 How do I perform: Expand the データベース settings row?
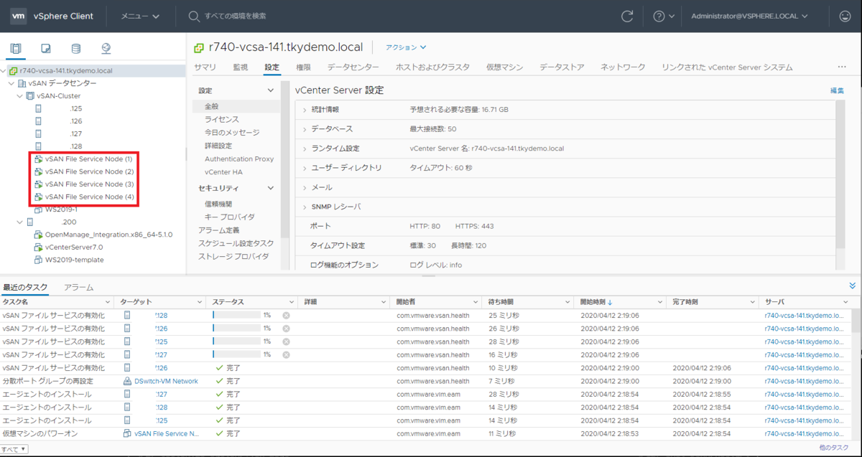click(x=305, y=129)
